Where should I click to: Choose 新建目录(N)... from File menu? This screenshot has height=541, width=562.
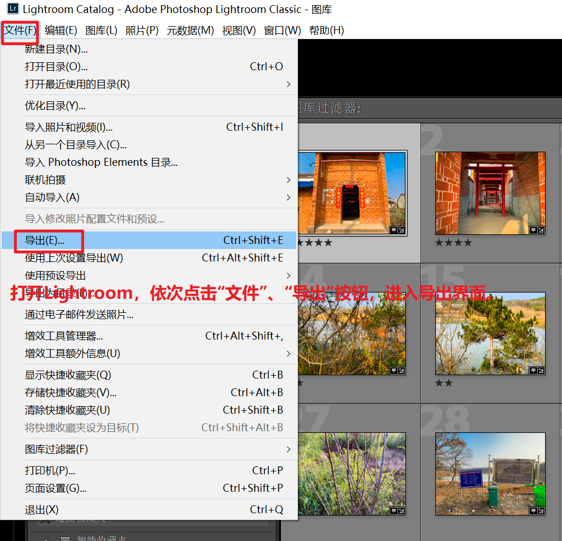point(149,49)
